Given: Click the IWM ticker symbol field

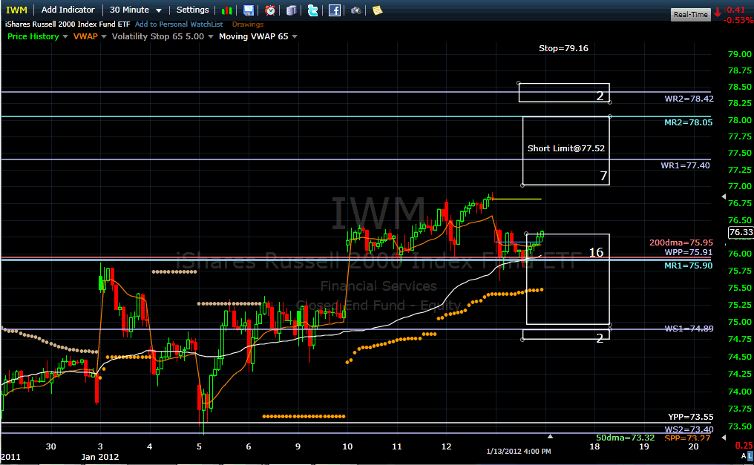Looking at the screenshot, I should [x=17, y=10].
